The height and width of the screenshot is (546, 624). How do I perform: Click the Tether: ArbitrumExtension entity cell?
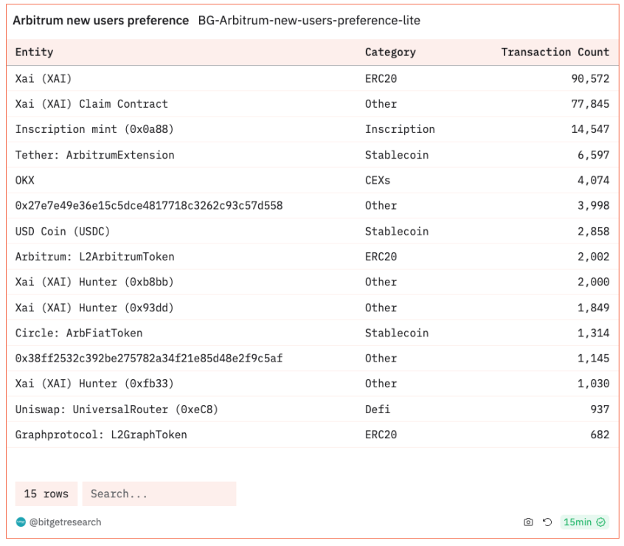tap(94, 155)
